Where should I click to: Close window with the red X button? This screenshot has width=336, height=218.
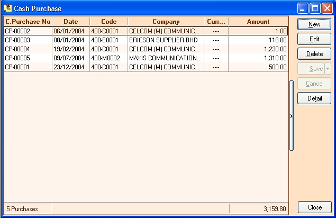[x=328, y=8]
